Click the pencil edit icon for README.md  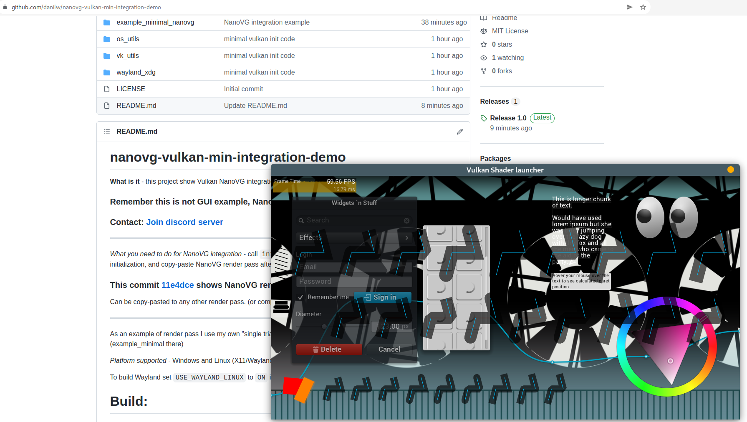tap(459, 132)
